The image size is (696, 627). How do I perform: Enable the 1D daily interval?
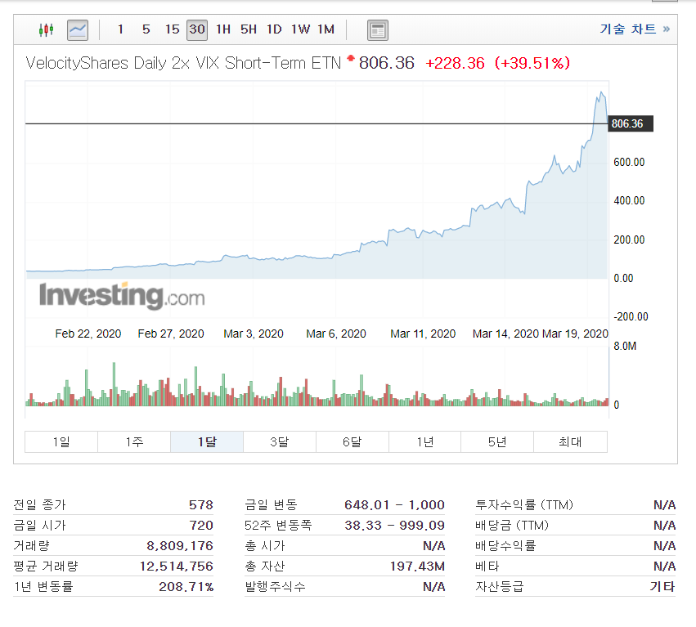[x=272, y=29]
